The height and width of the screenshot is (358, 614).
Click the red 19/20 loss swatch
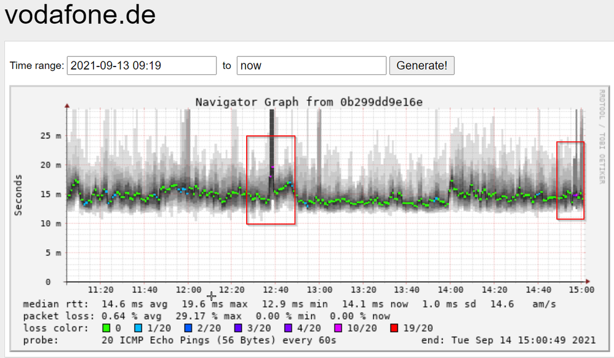394,328
